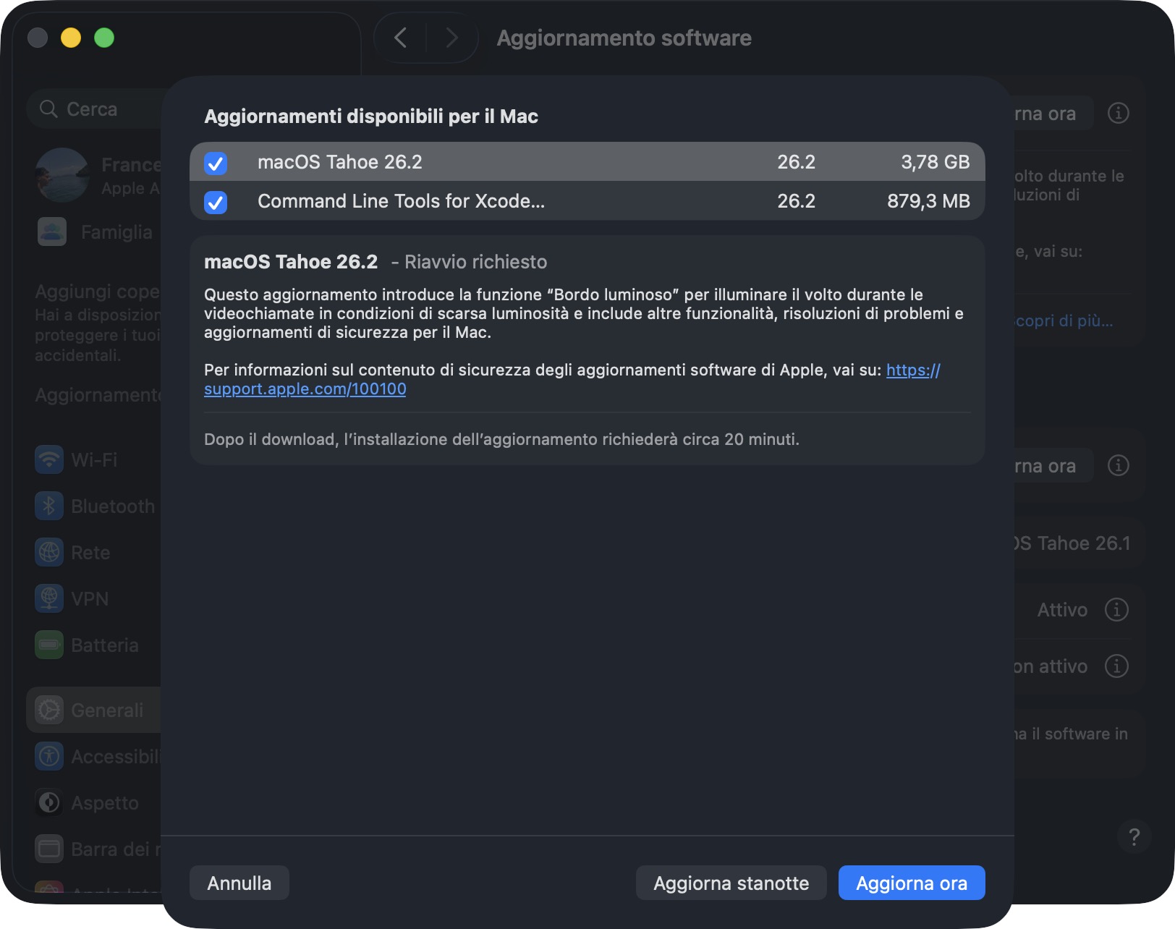Open the support.apple.com/100100 security link
1175x929 pixels.
click(305, 389)
